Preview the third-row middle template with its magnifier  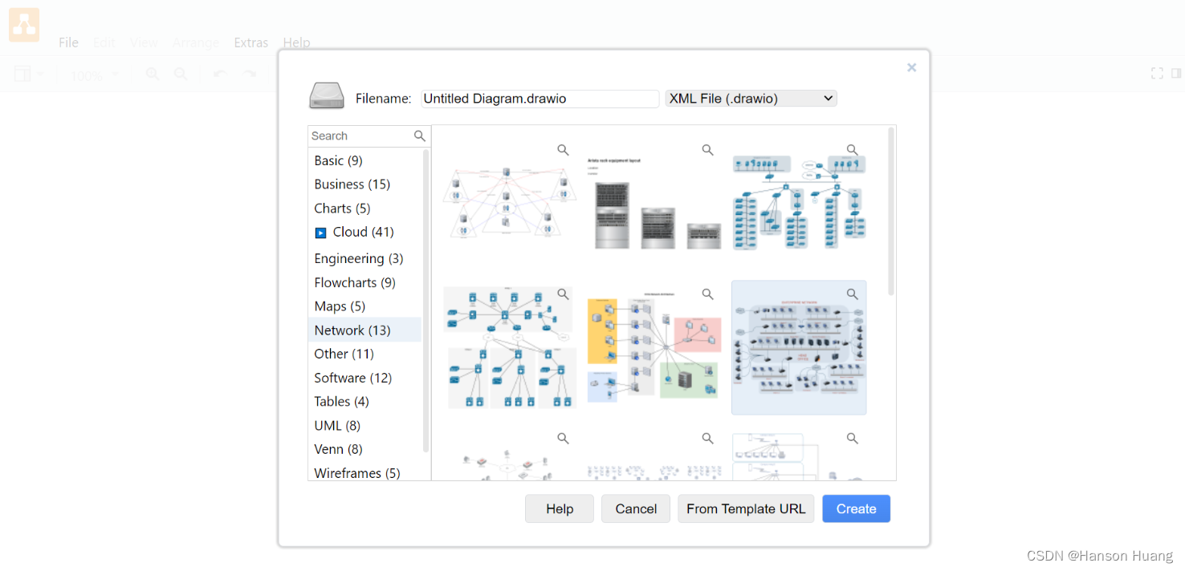[x=708, y=439]
